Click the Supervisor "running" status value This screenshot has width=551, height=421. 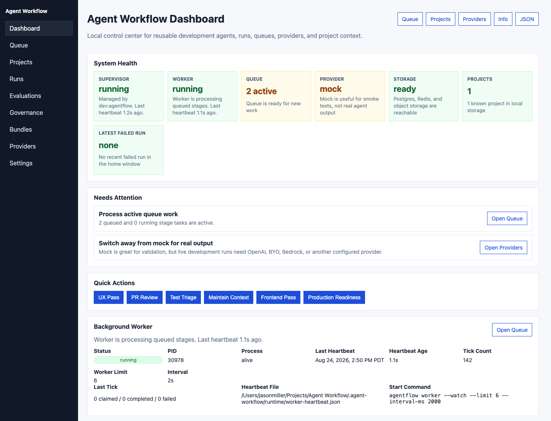click(x=114, y=89)
